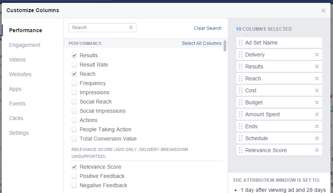Remove Schedule from selected columns
Screen dimensions: 333x193
click(317, 138)
